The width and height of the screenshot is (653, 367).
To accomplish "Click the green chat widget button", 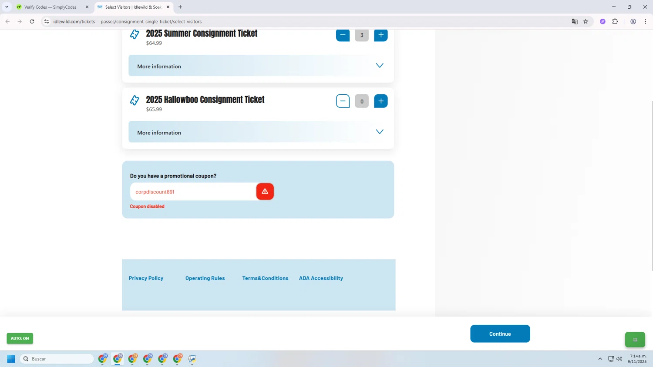I will point(635,340).
